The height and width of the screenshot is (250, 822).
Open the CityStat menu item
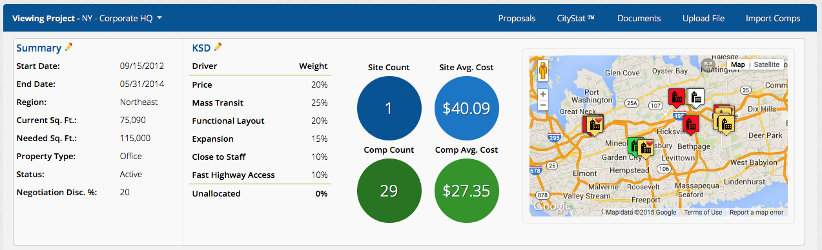pyautogui.click(x=576, y=18)
